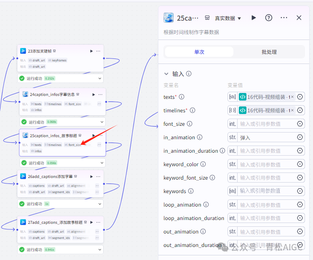Click the in_animation_duration input field

267,151
